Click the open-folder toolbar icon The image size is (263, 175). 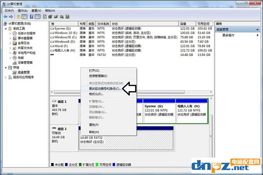56,17
